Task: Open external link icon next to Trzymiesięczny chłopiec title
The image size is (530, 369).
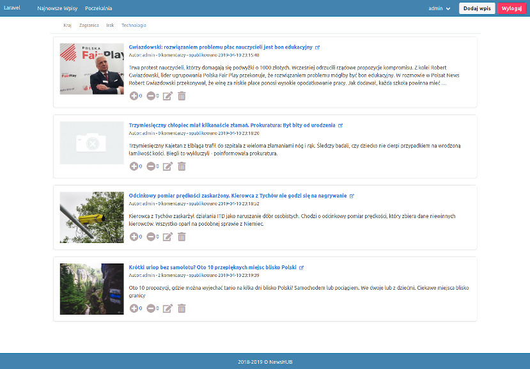Action: click(340, 125)
